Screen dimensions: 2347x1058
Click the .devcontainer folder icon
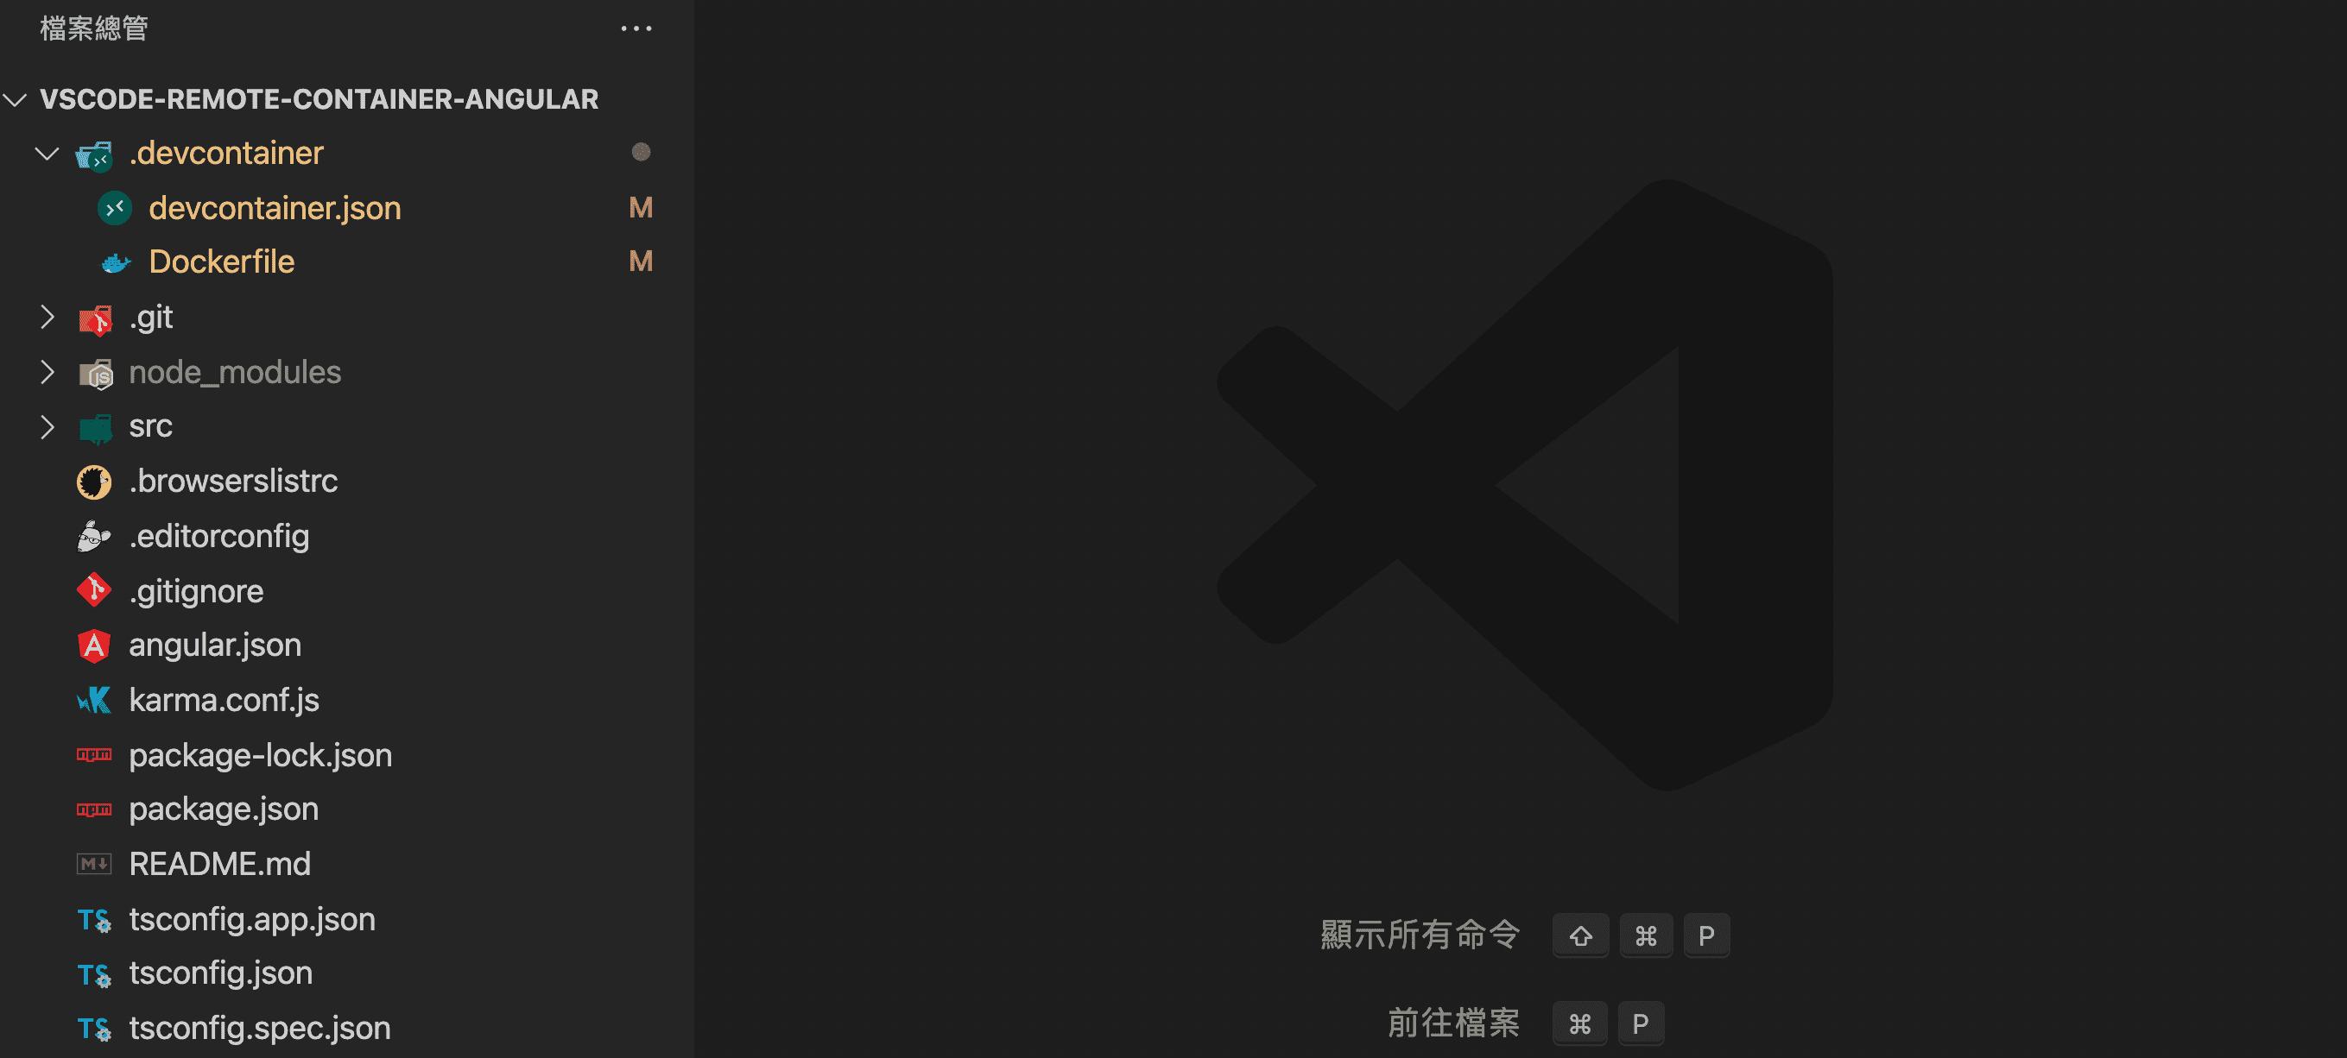(95, 154)
